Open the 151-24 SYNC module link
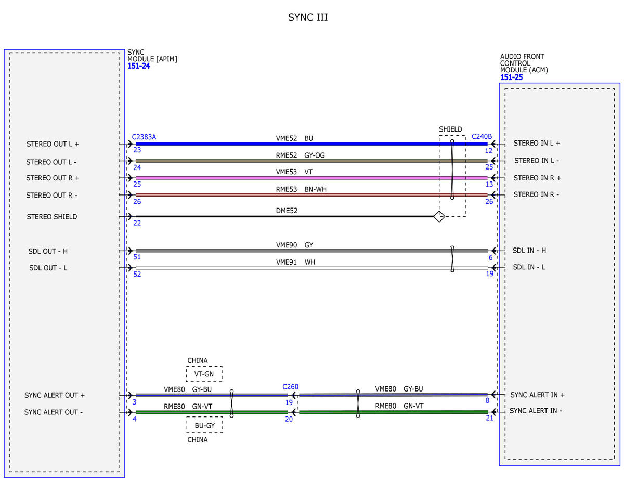This screenshot has width=624, height=482. (139, 67)
